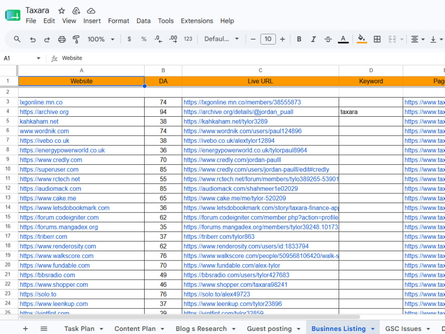Decrease decimal places
445x334 pixels.
coord(158,39)
